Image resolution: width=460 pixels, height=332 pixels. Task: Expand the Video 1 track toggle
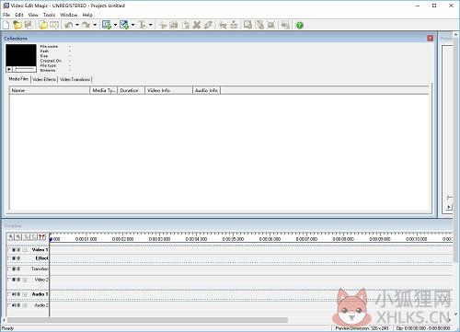tap(25, 250)
